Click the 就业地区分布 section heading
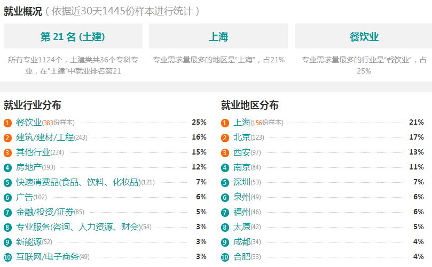 pyautogui.click(x=249, y=105)
